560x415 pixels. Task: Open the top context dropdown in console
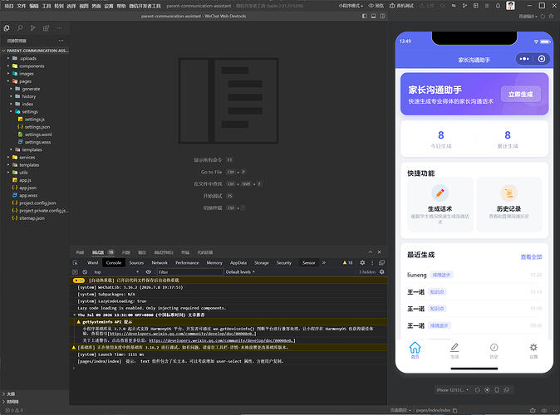point(116,272)
